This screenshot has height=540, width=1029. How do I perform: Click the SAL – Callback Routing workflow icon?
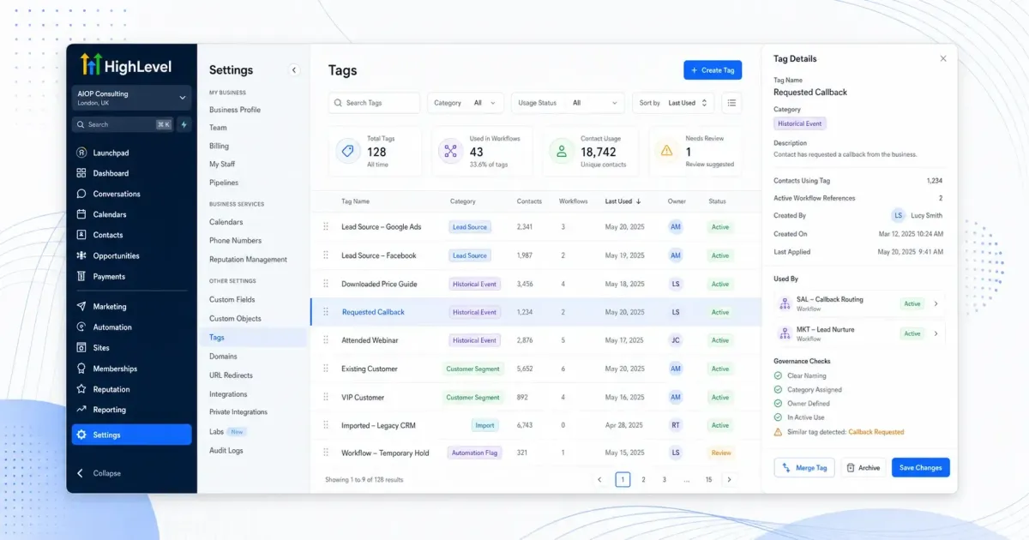[x=784, y=303]
